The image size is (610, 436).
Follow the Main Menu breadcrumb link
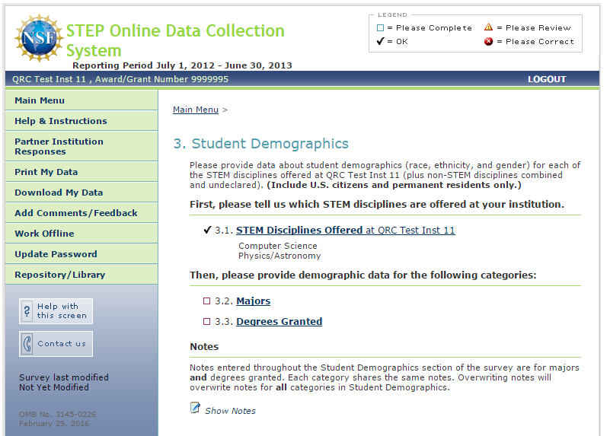click(x=196, y=110)
